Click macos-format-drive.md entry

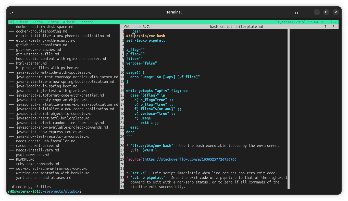point(38,146)
